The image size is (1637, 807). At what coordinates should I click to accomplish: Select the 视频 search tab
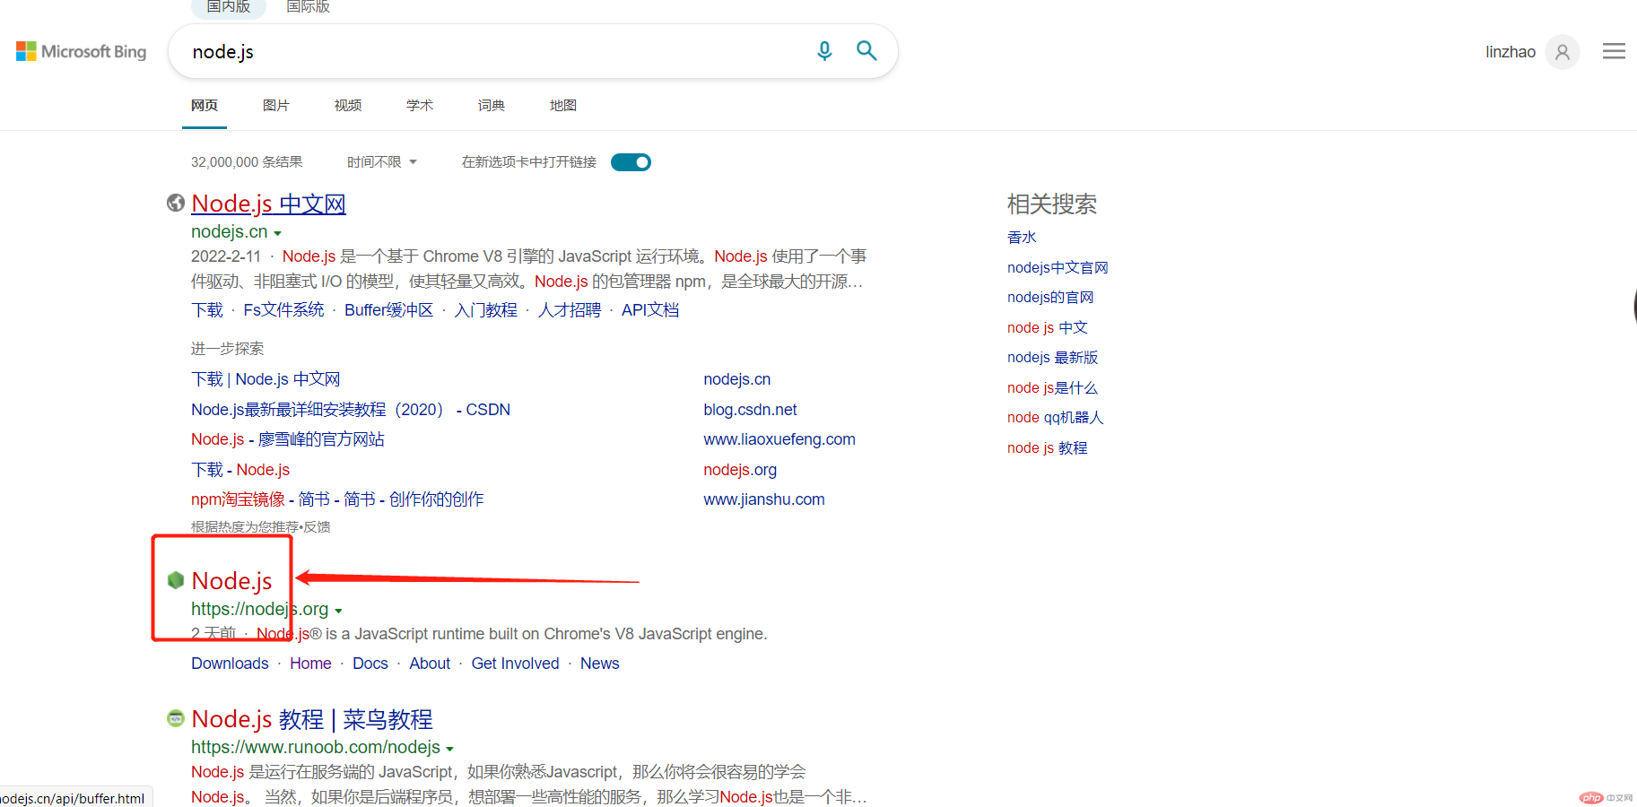(348, 106)
